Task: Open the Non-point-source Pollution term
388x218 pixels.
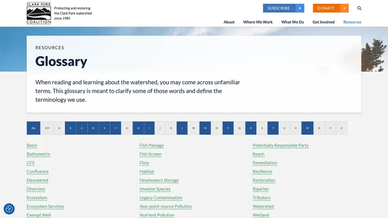Action: tap(166, 206)
